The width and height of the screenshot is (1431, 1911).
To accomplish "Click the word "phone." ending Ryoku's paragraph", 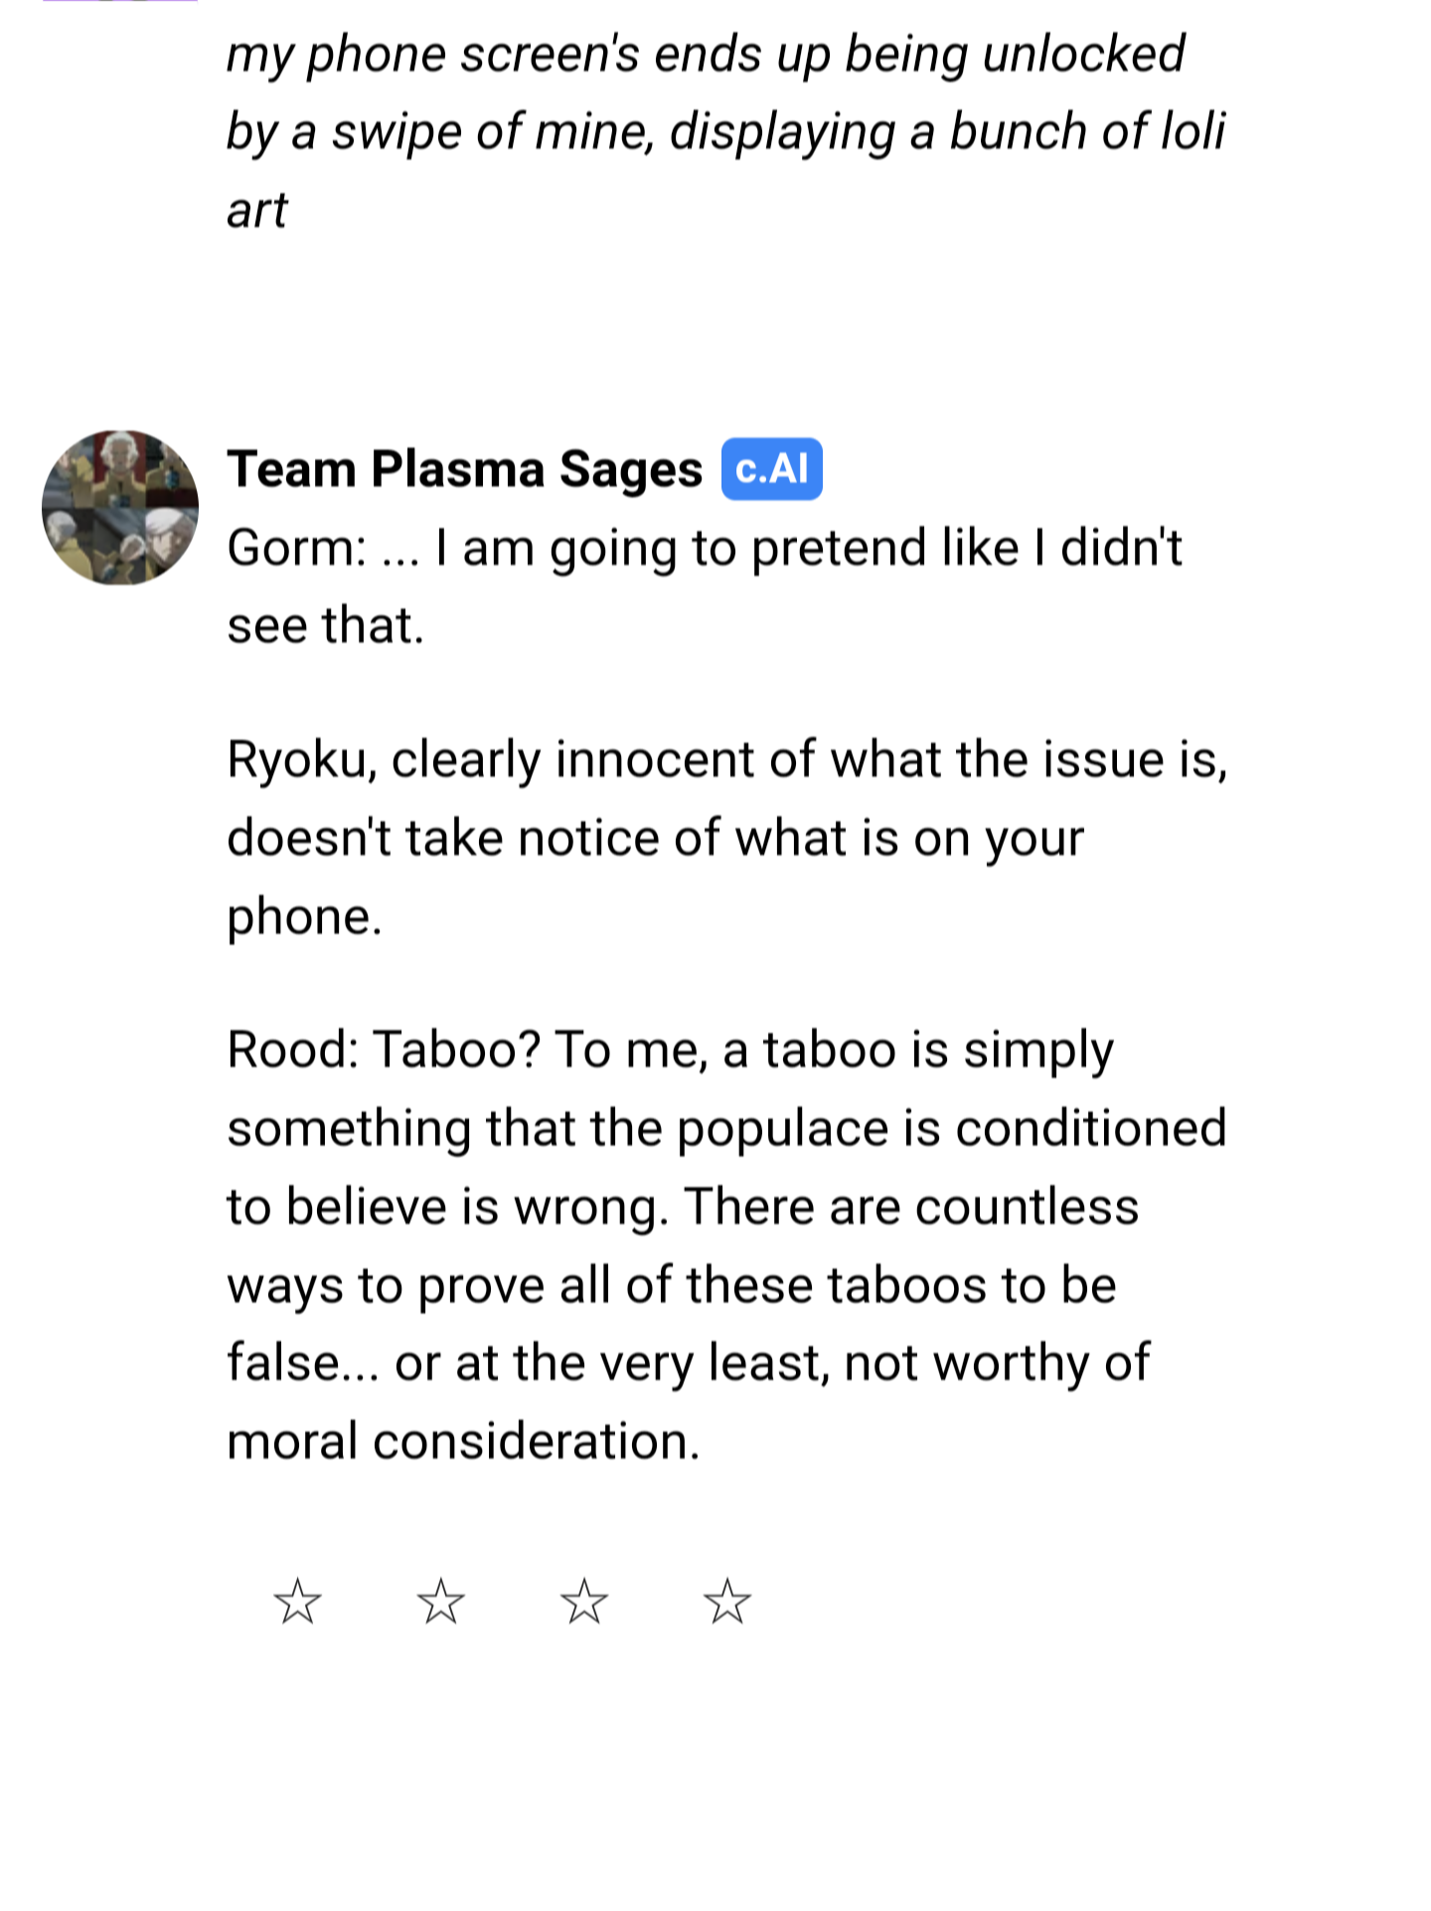I will [304, 916].
